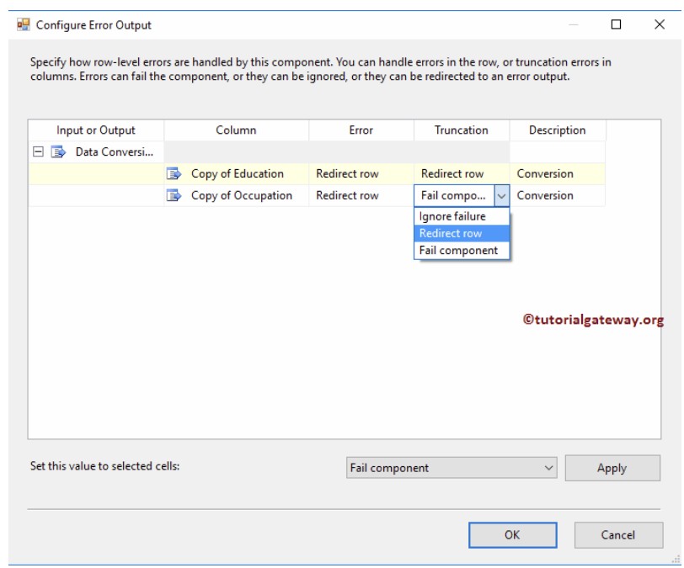
Task: Select the Copy of Occupation cell
Action: [x=237, y=196]
